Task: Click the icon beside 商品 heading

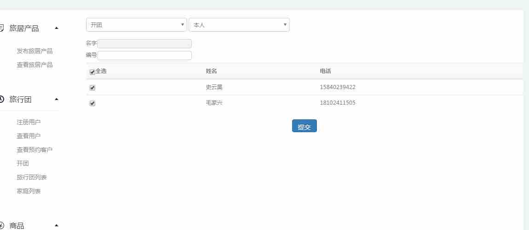Action: pos(1,225)
